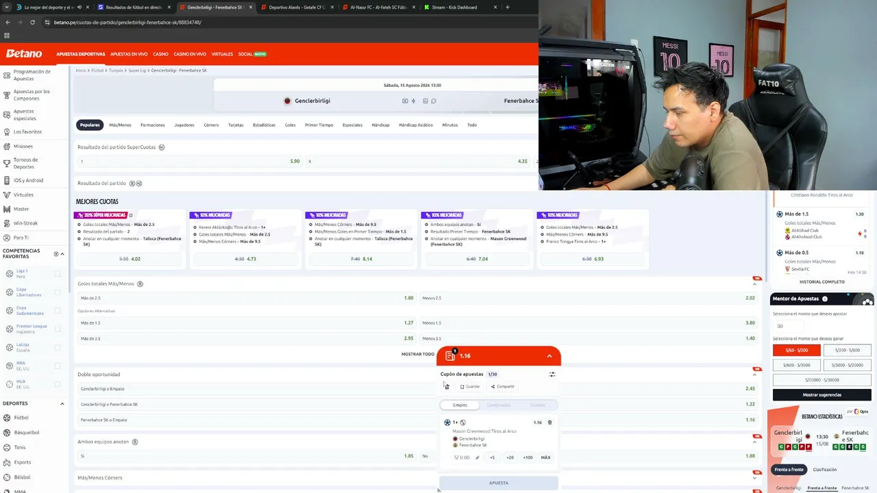The width and height of the screenshot is (877, 493).
Task: Select the Combinadas betslip tab
Action: coord(499,405)
